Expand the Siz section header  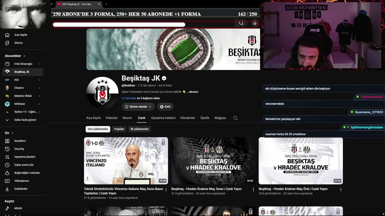pyautogui.click(x=9, y=133)
